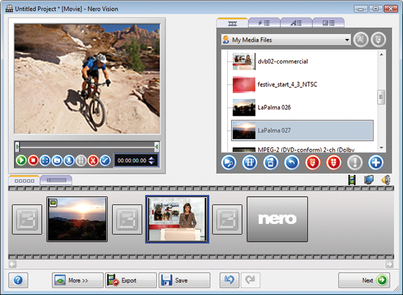Expand the More >> options
This screenshot has height=295, width=403.
pos(77,280)
